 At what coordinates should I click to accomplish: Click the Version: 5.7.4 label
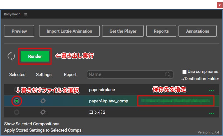point(208,132)
